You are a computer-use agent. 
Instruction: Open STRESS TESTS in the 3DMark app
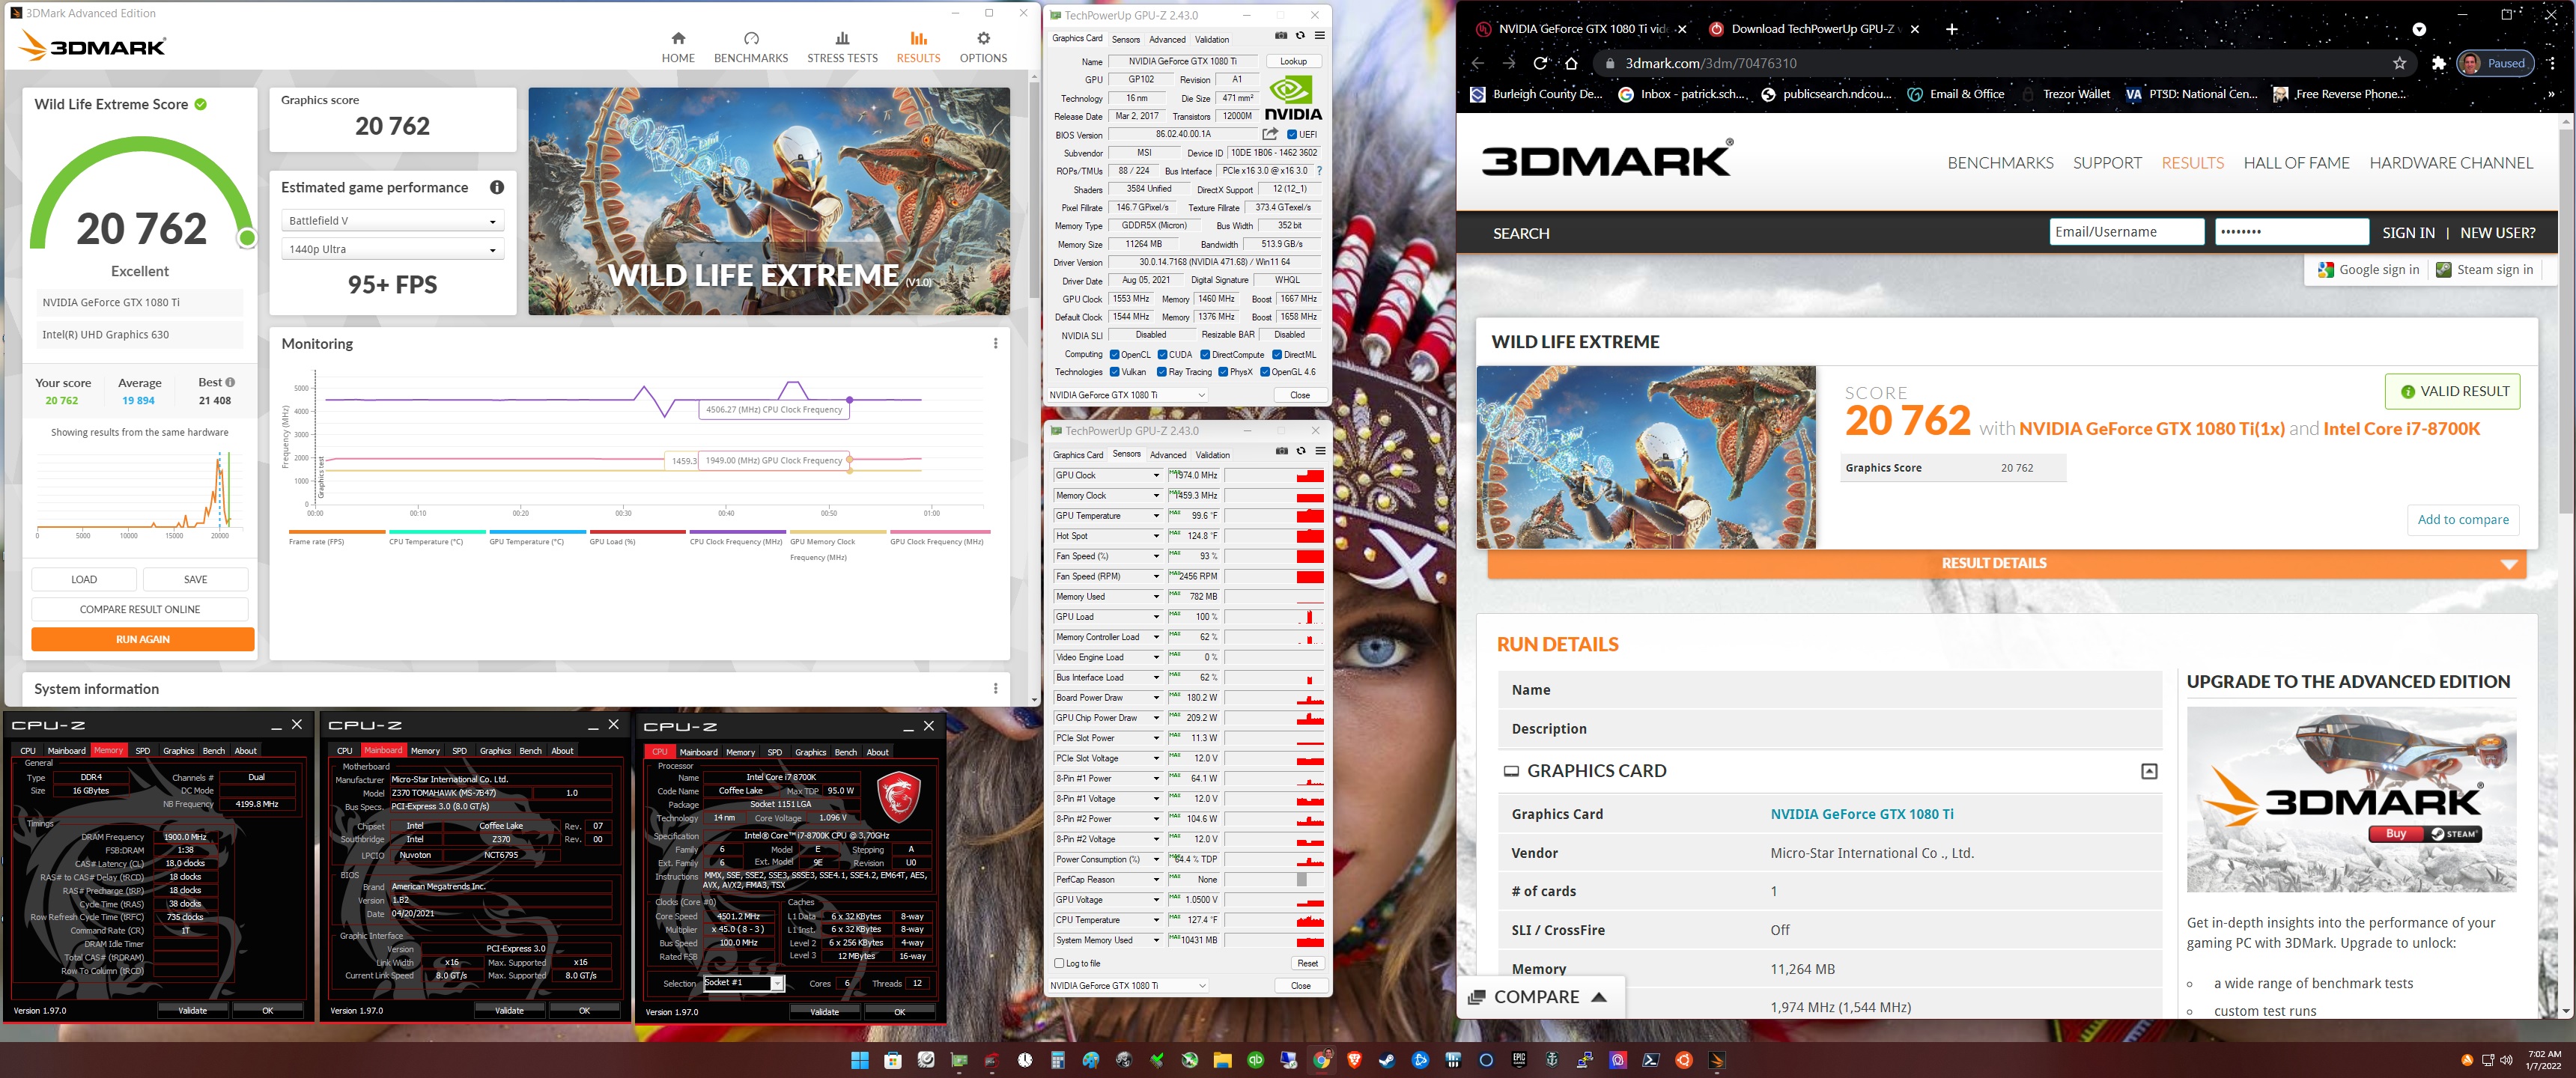pyautogui.click(x=842, y=47)
